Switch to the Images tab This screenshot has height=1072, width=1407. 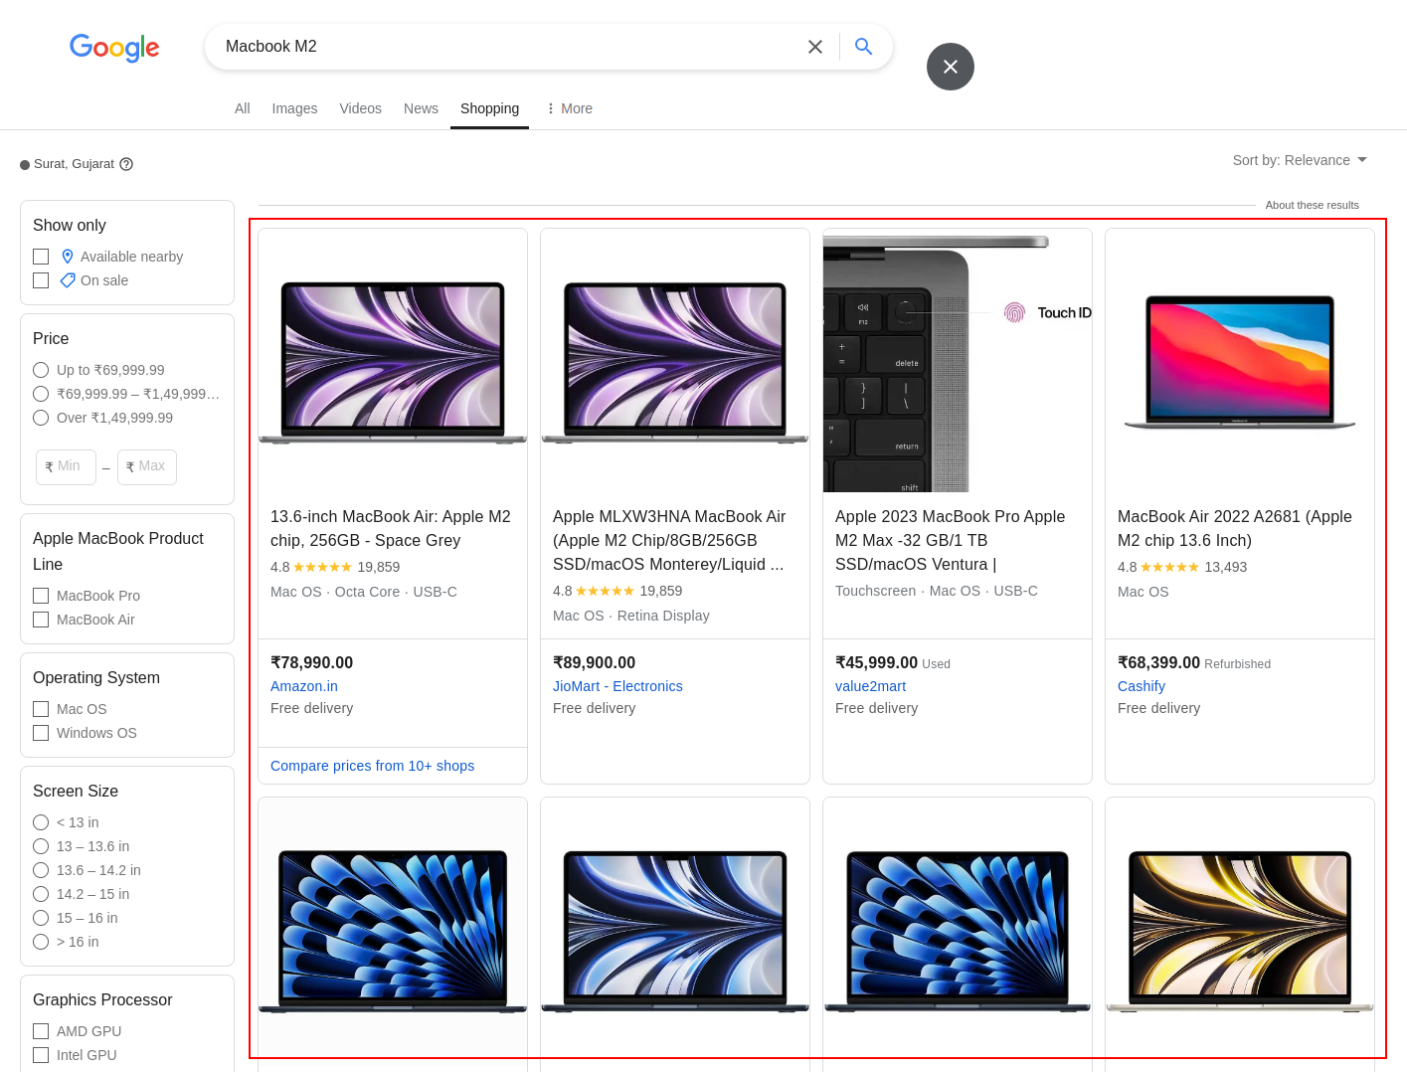(294, 108)
